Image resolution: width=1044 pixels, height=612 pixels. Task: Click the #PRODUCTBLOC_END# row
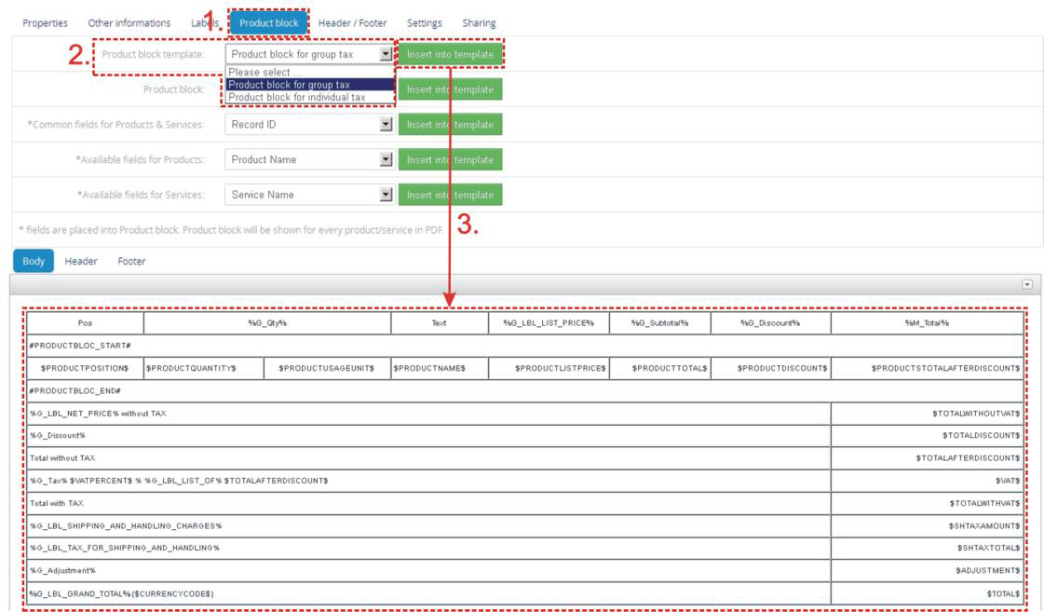pyautogui.click(x=524, y=391)
